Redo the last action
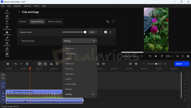The width and height of the screenshot is (191, 108). (x=21, y=64)
